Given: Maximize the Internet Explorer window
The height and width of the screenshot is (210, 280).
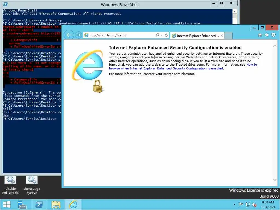Looking at the screenshot, I should 262,28.
